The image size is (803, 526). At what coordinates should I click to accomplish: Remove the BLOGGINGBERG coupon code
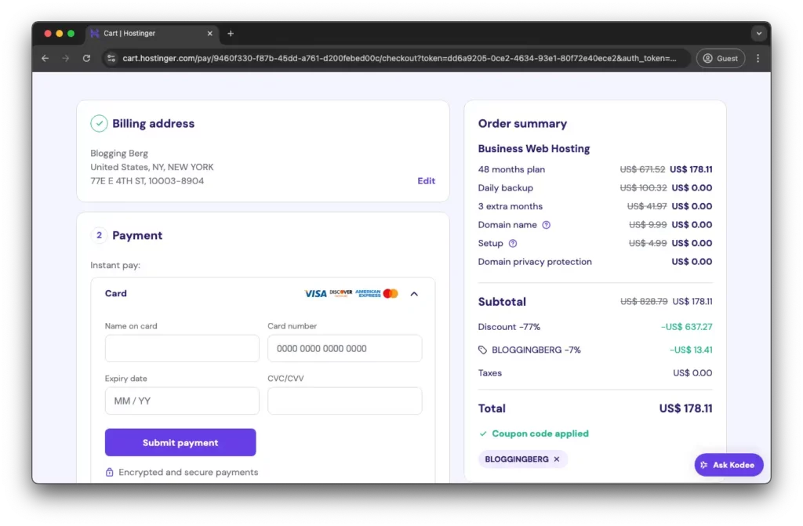pos(557,459)
